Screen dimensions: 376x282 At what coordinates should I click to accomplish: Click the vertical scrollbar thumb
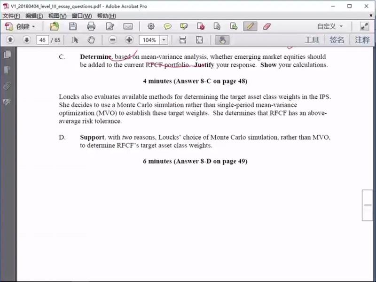[x=368, y=205]
